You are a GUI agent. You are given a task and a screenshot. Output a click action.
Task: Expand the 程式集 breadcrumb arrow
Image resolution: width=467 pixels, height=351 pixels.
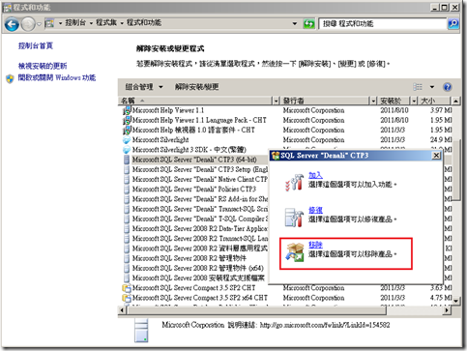tap(122, 23)
